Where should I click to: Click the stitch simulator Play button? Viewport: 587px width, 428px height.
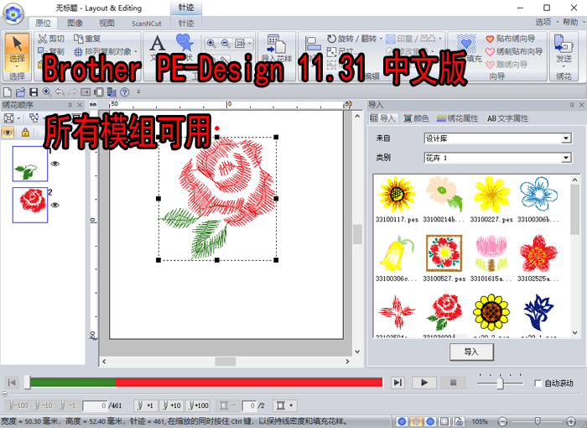[x=424, y=383]
